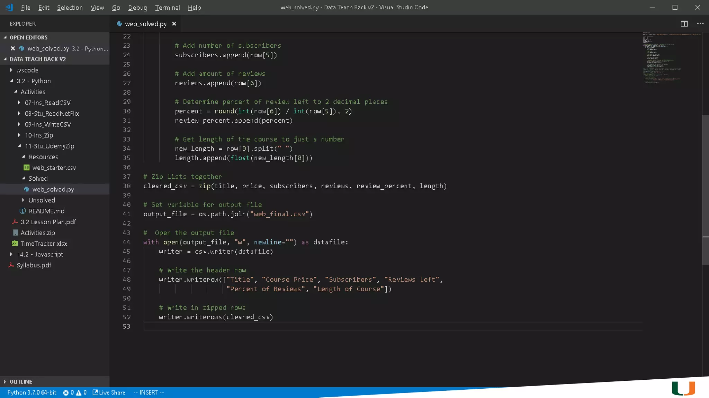This screenshot has height=398, width=709.
Task: Open README.md file
Action: tap(46, 211)
